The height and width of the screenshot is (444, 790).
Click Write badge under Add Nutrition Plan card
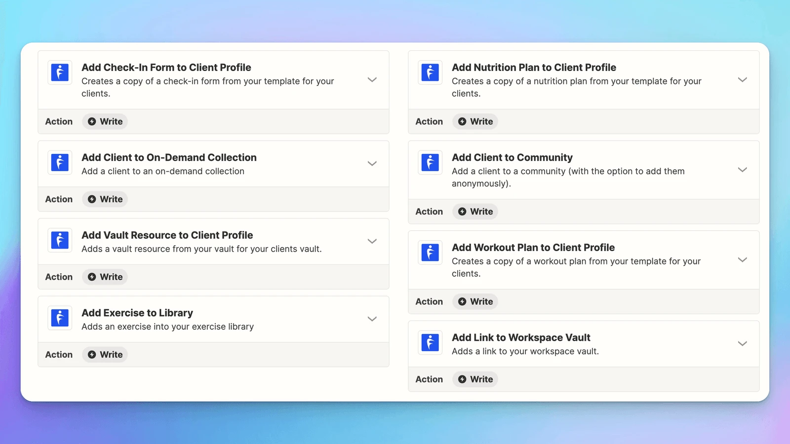[x=475, y=121]
